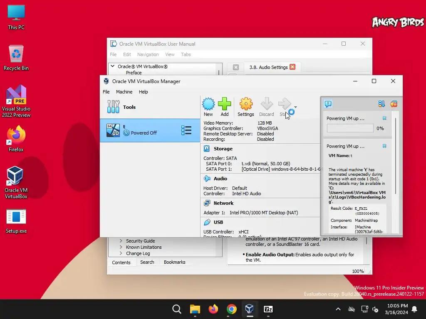Select the VM named t
This screenshot has height=319, width=426.
click(x=150, y=130)
